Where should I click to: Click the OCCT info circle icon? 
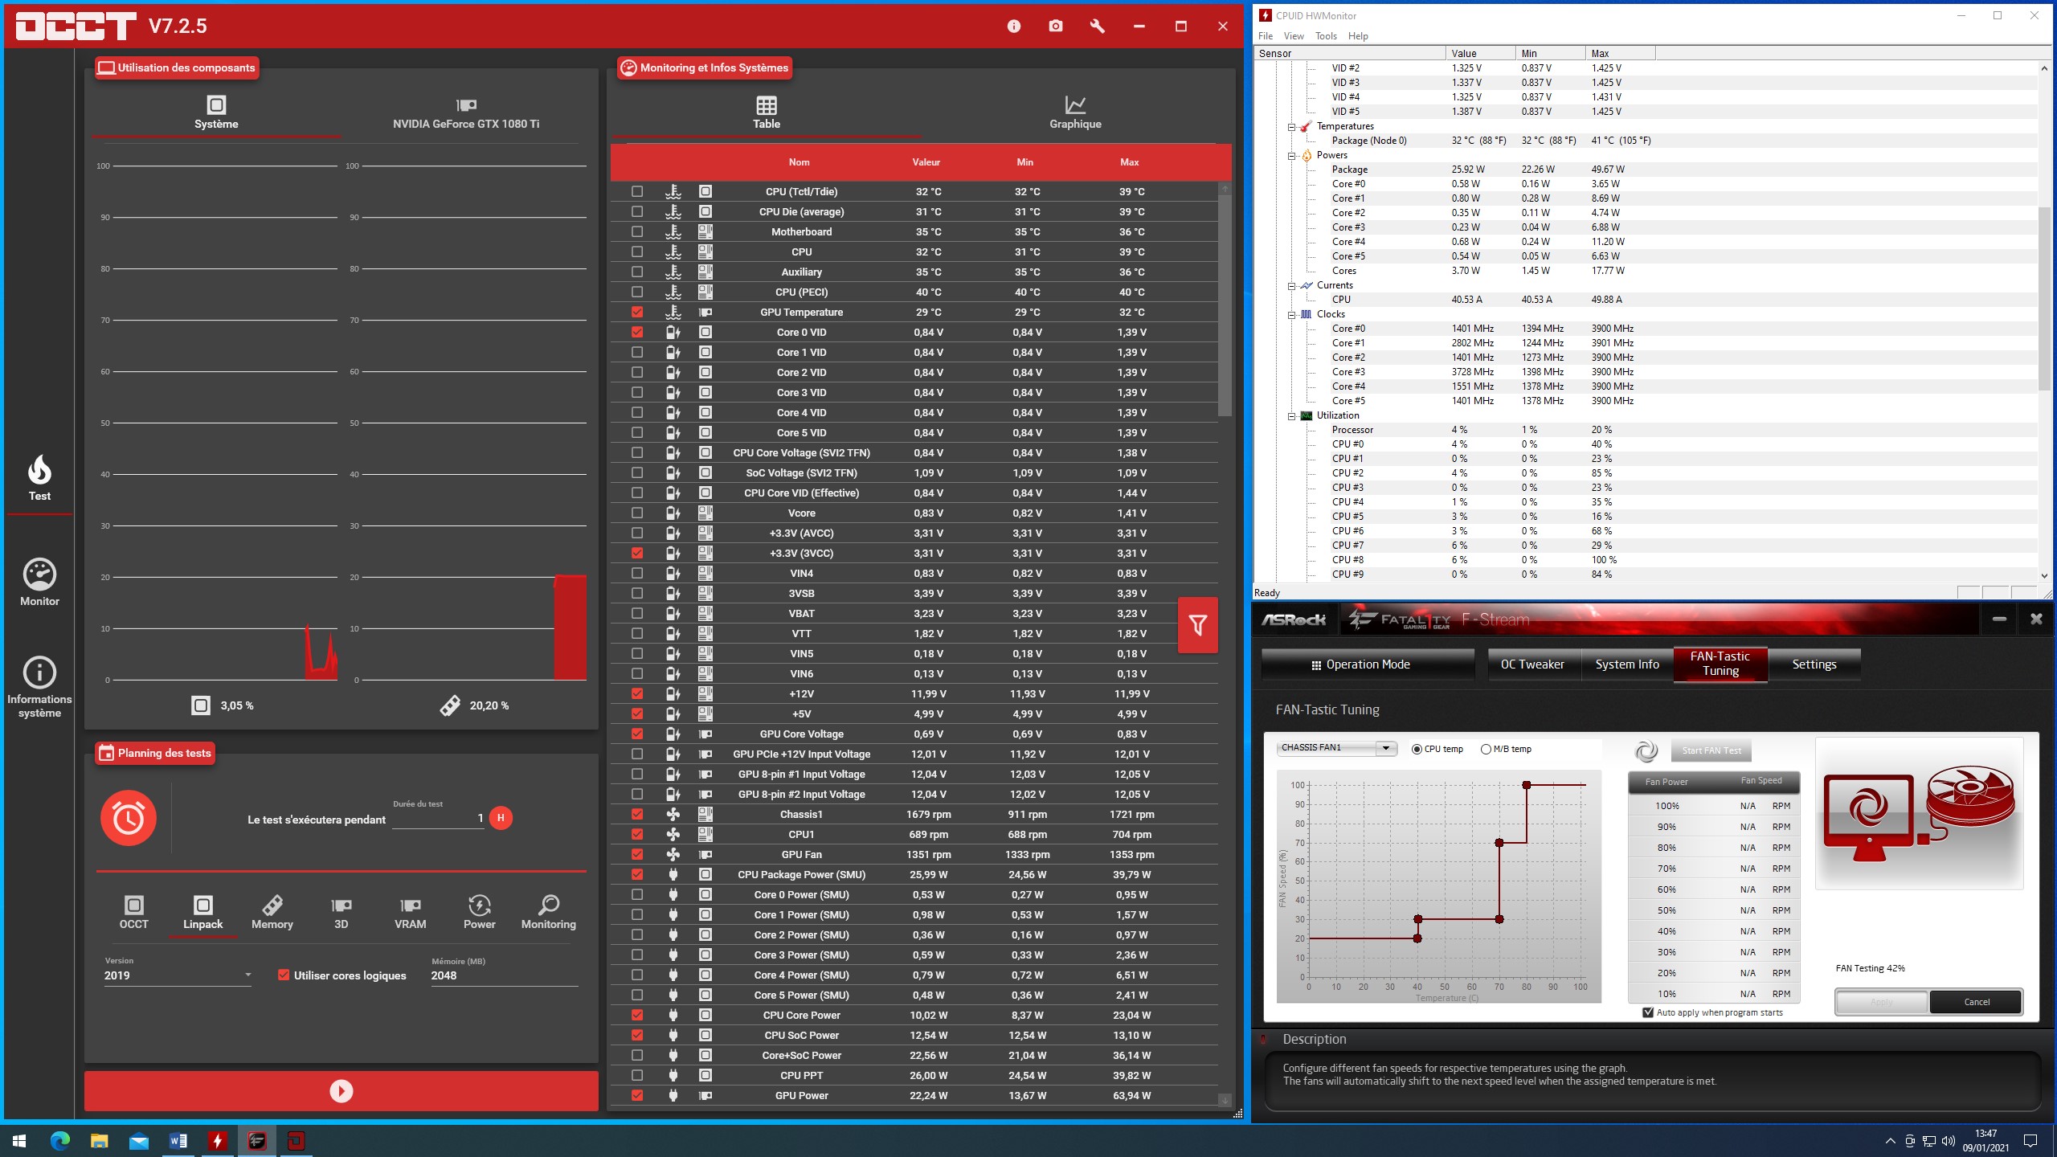[1014, 27]
